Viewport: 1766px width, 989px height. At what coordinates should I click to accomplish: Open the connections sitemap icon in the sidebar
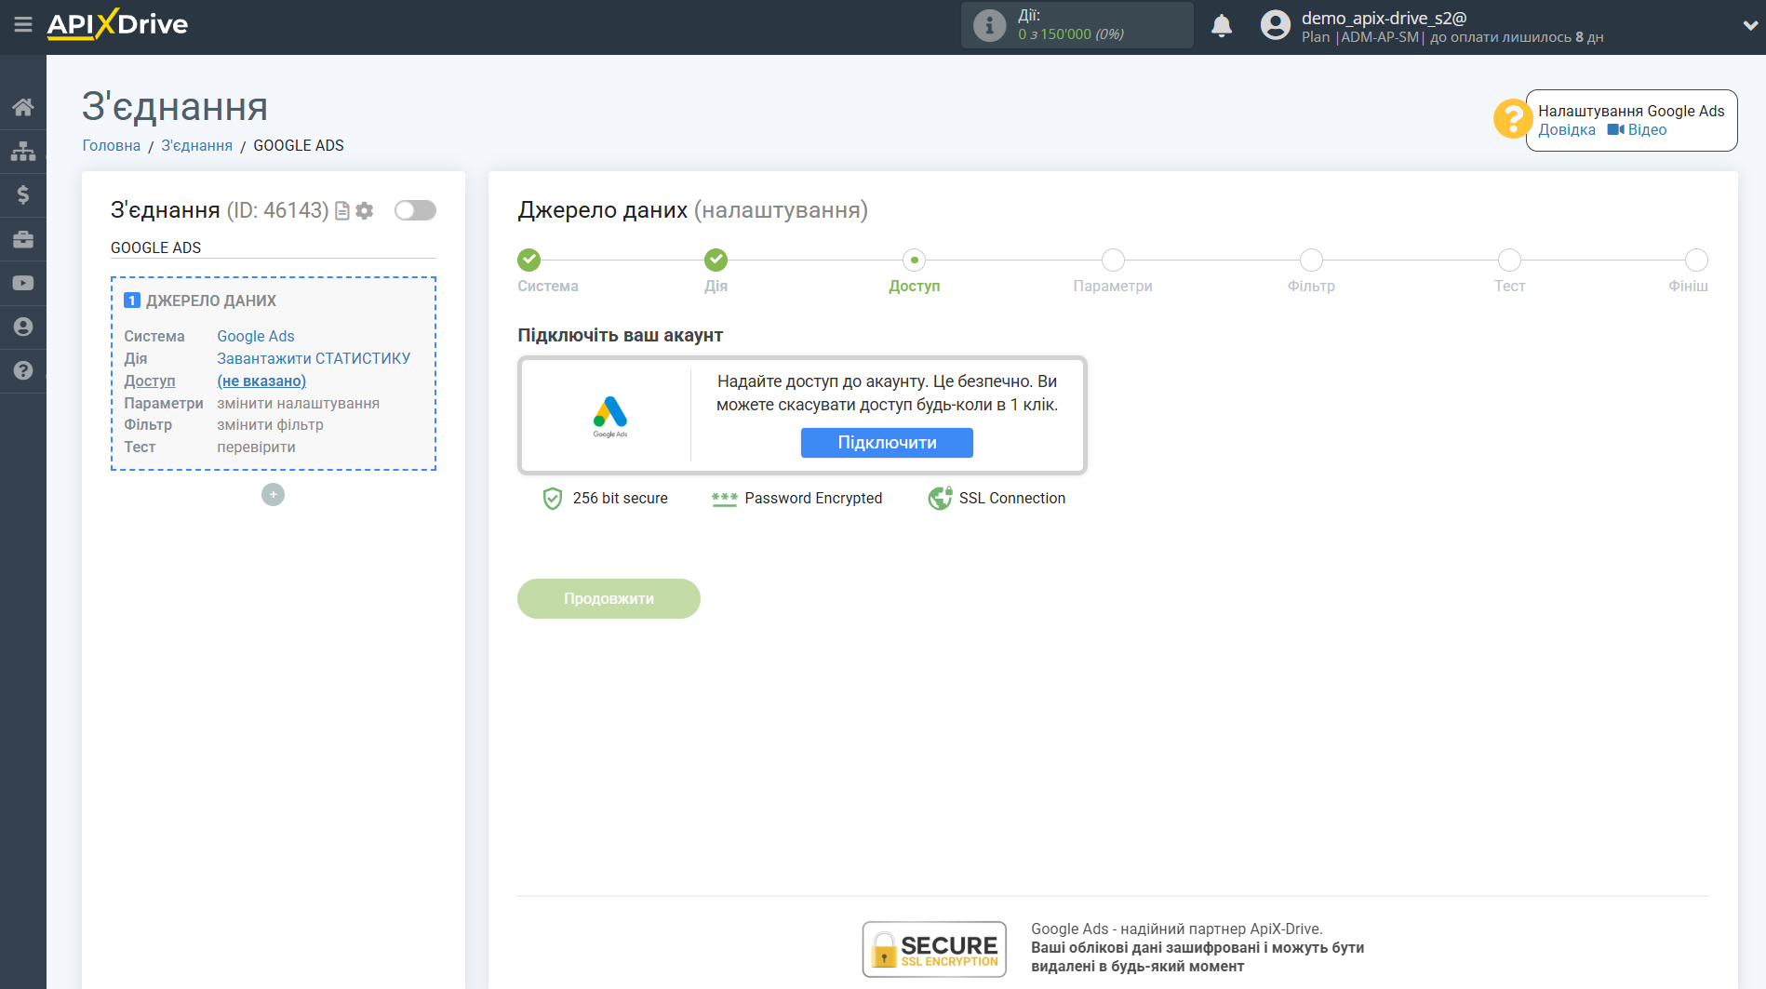tap(23, 151)
